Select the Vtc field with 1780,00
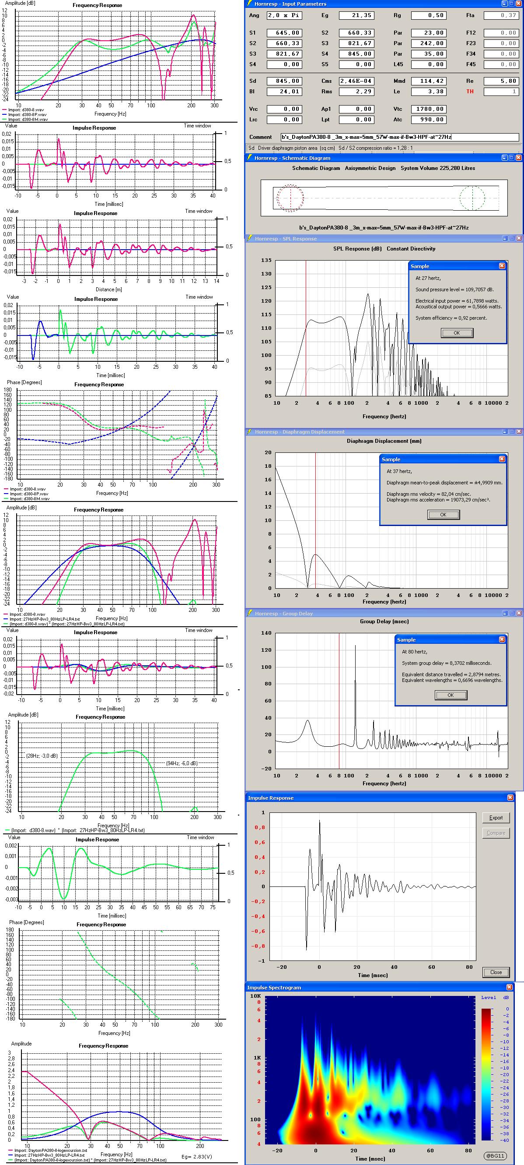Viewport: 524px width, 1165px height. tap(429, 109)
